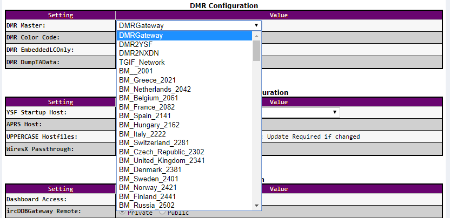Select BM_Sweden_2401 master

185,179
